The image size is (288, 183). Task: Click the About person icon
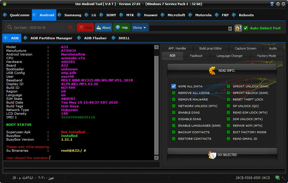(x=99, y=28)
